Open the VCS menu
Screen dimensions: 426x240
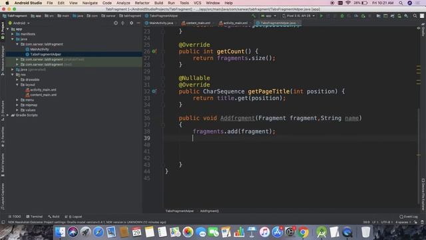(197, 3)
